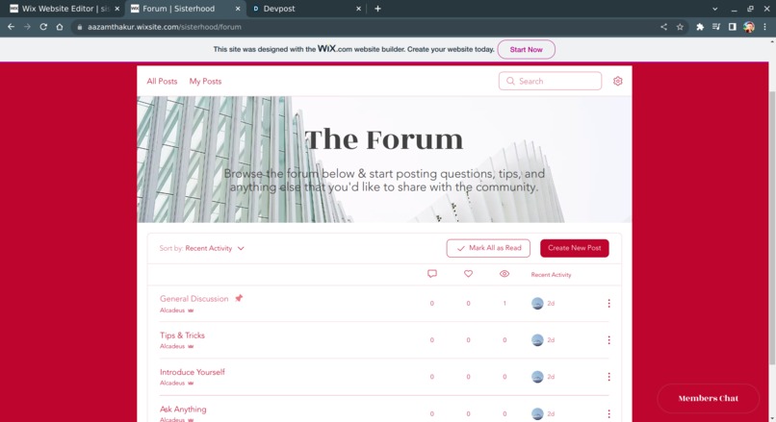776x422 pixels.
Task: Open the All Posts tab
Action: pyautogui.click(x=162, y=81)
